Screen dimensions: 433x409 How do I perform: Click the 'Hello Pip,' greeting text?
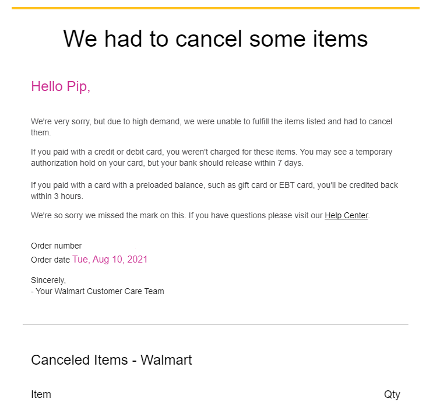(61, 86)
